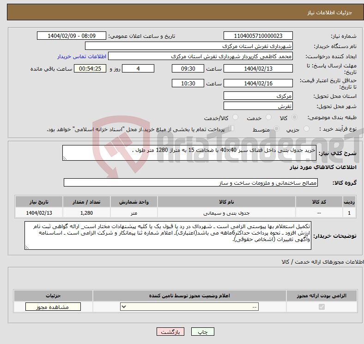Click the announcement date field 1404/02/09 - 08:09
This screenshot has width=364, height=344.
[x=72, y=36]
